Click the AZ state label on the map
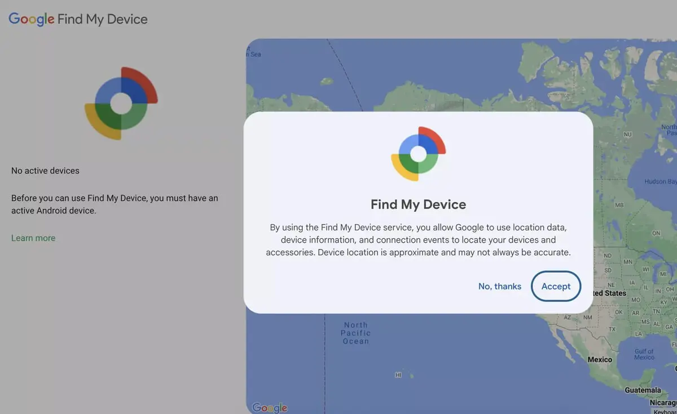The width and height of the screenshot is (677, 414). click(x=568, y=317)
